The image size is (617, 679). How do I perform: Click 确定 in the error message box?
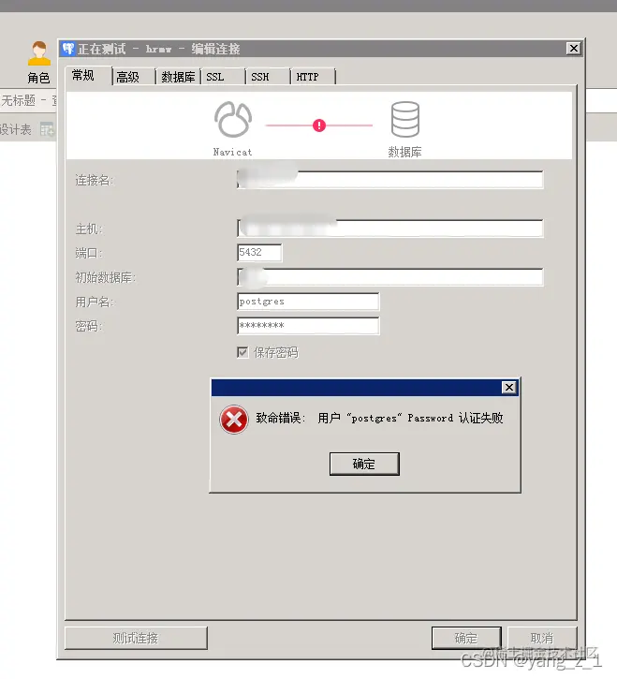(x=364, y=464)
